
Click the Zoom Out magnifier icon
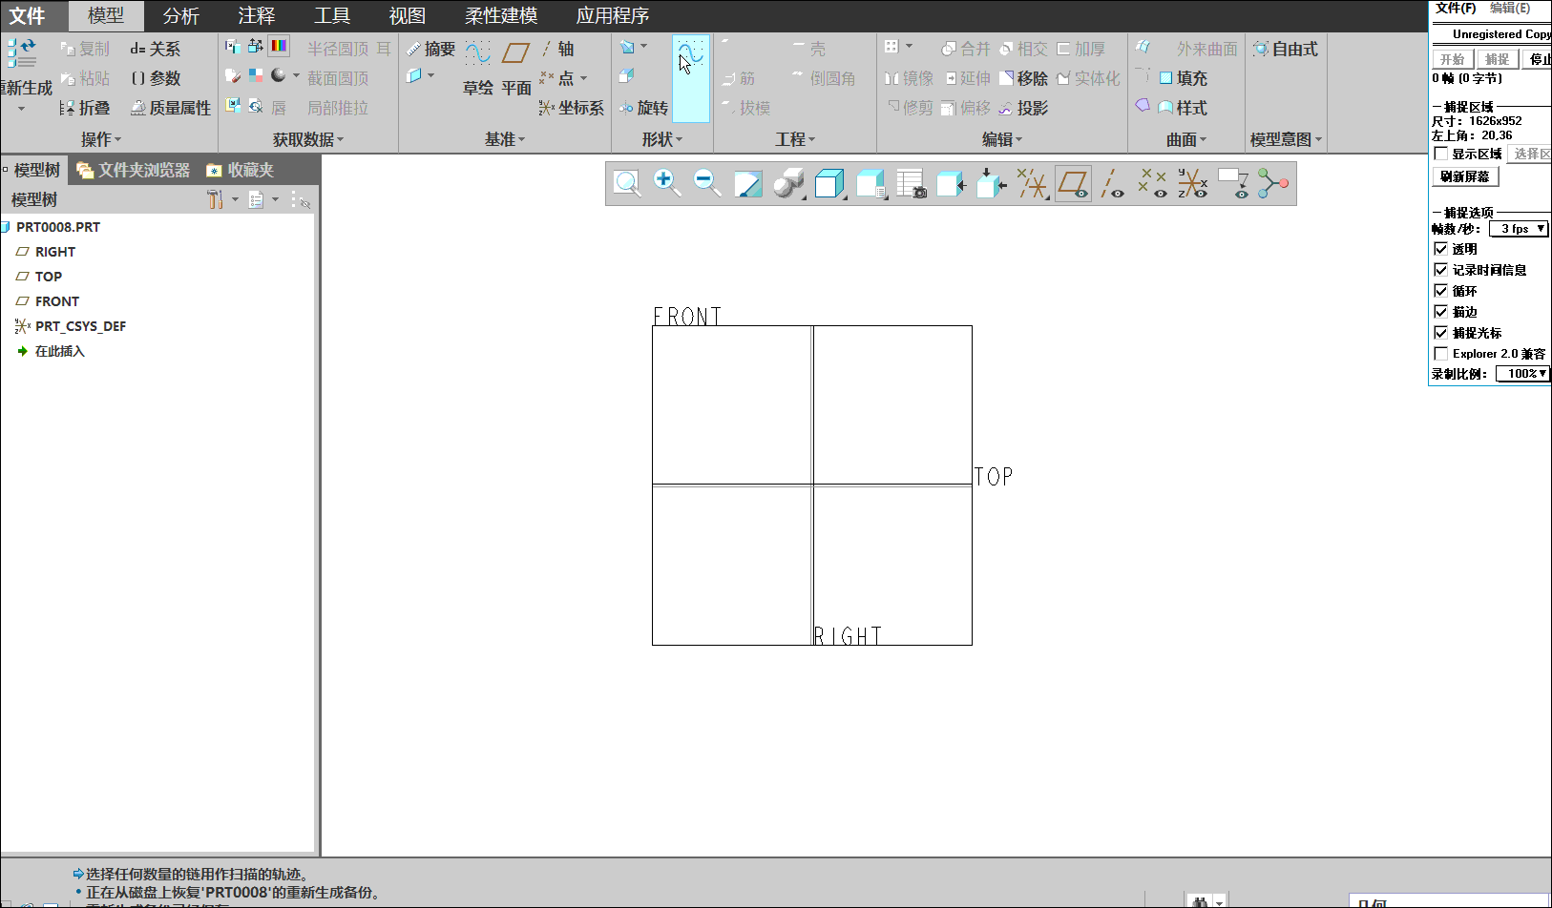pyautogui.click(x=707, y=183)
